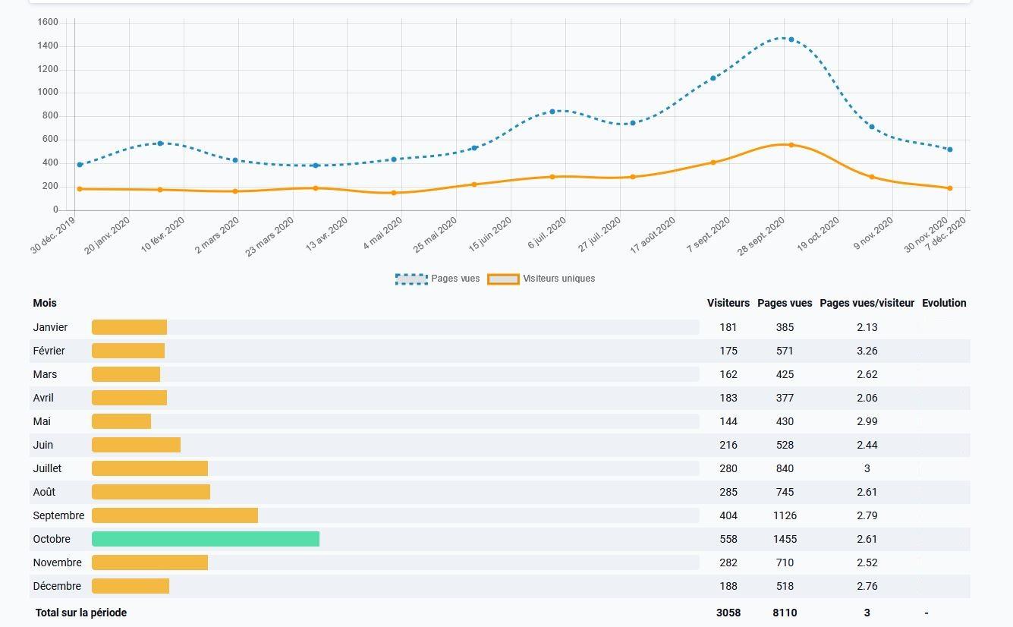This screenshot has height=627, width=1013.
Task: Click the 2.99 ratio in Mai row
Action: (867, 421)
